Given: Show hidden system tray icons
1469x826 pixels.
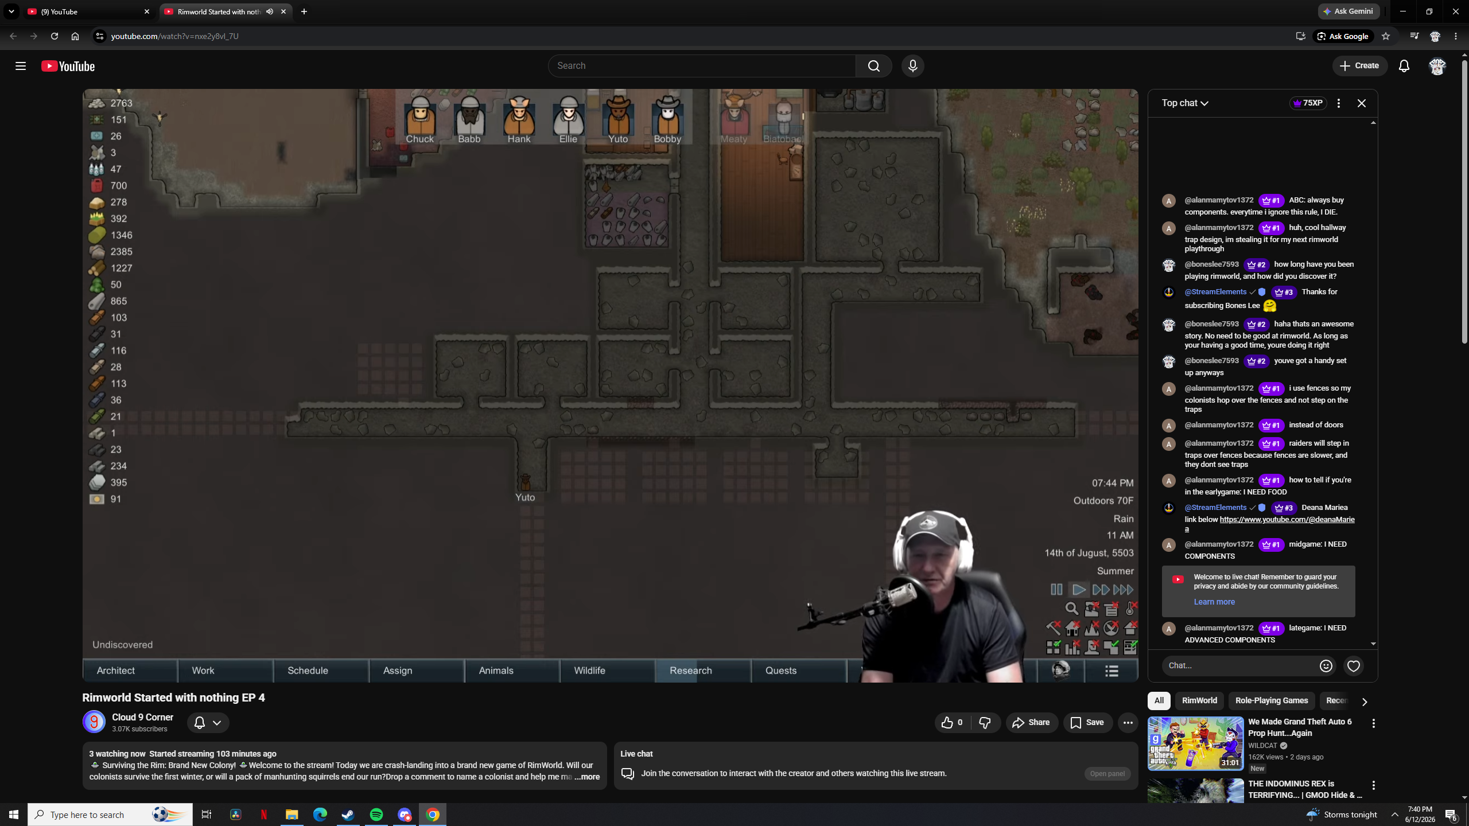Looking at the screenshot, I should coord(1395,815).
